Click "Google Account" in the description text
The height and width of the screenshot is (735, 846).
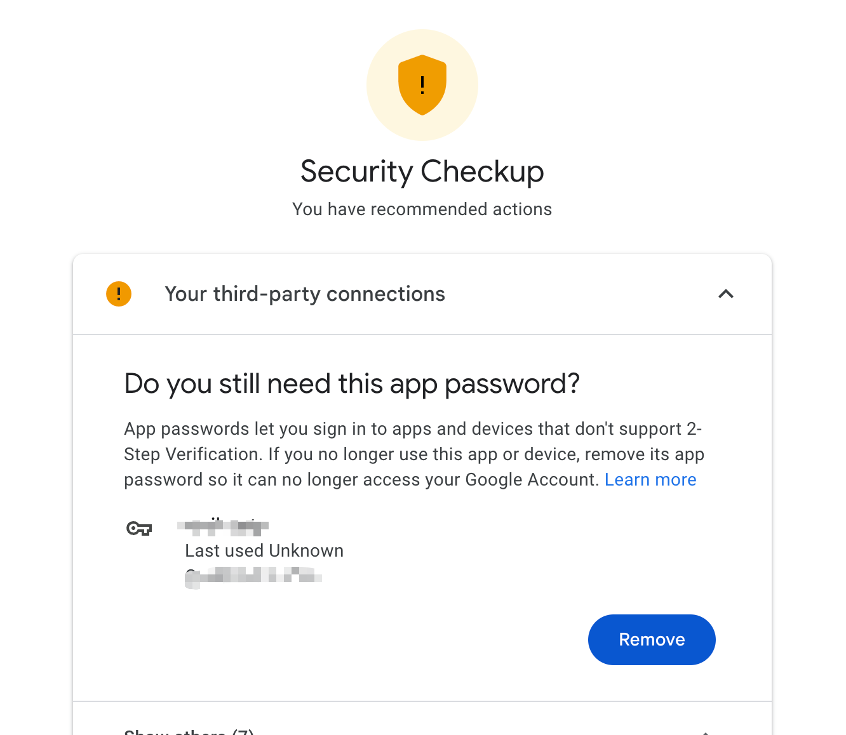click(532, 480)
